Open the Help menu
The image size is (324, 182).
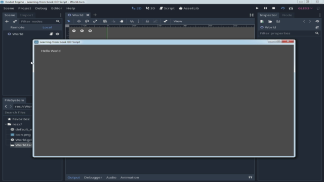point(71,8)
